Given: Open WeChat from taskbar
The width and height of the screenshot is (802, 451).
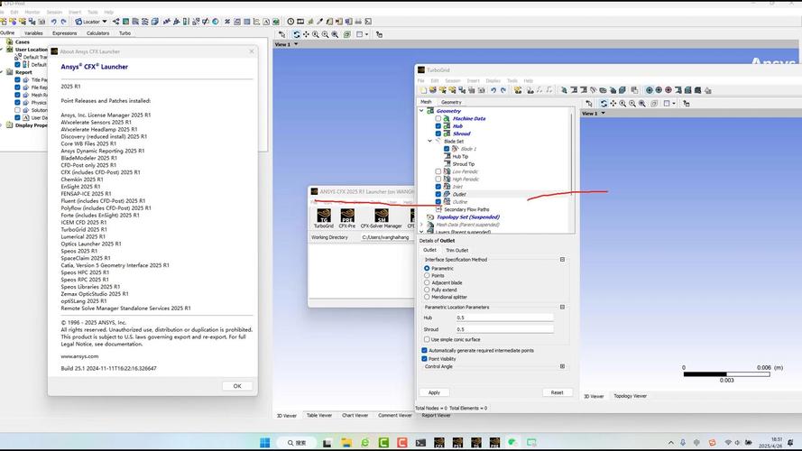Looking at the screenshot, I should 512,442.
